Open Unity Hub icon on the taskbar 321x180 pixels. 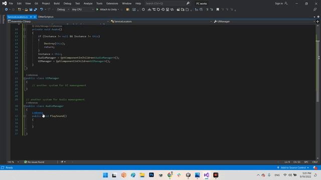(x=188, y=175)
